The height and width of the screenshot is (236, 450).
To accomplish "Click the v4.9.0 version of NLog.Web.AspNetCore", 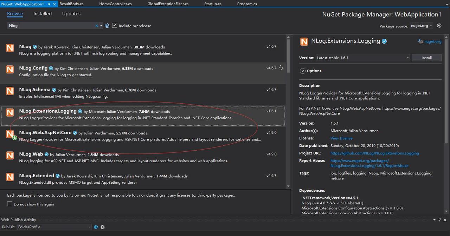I will [x=271, y=133].
